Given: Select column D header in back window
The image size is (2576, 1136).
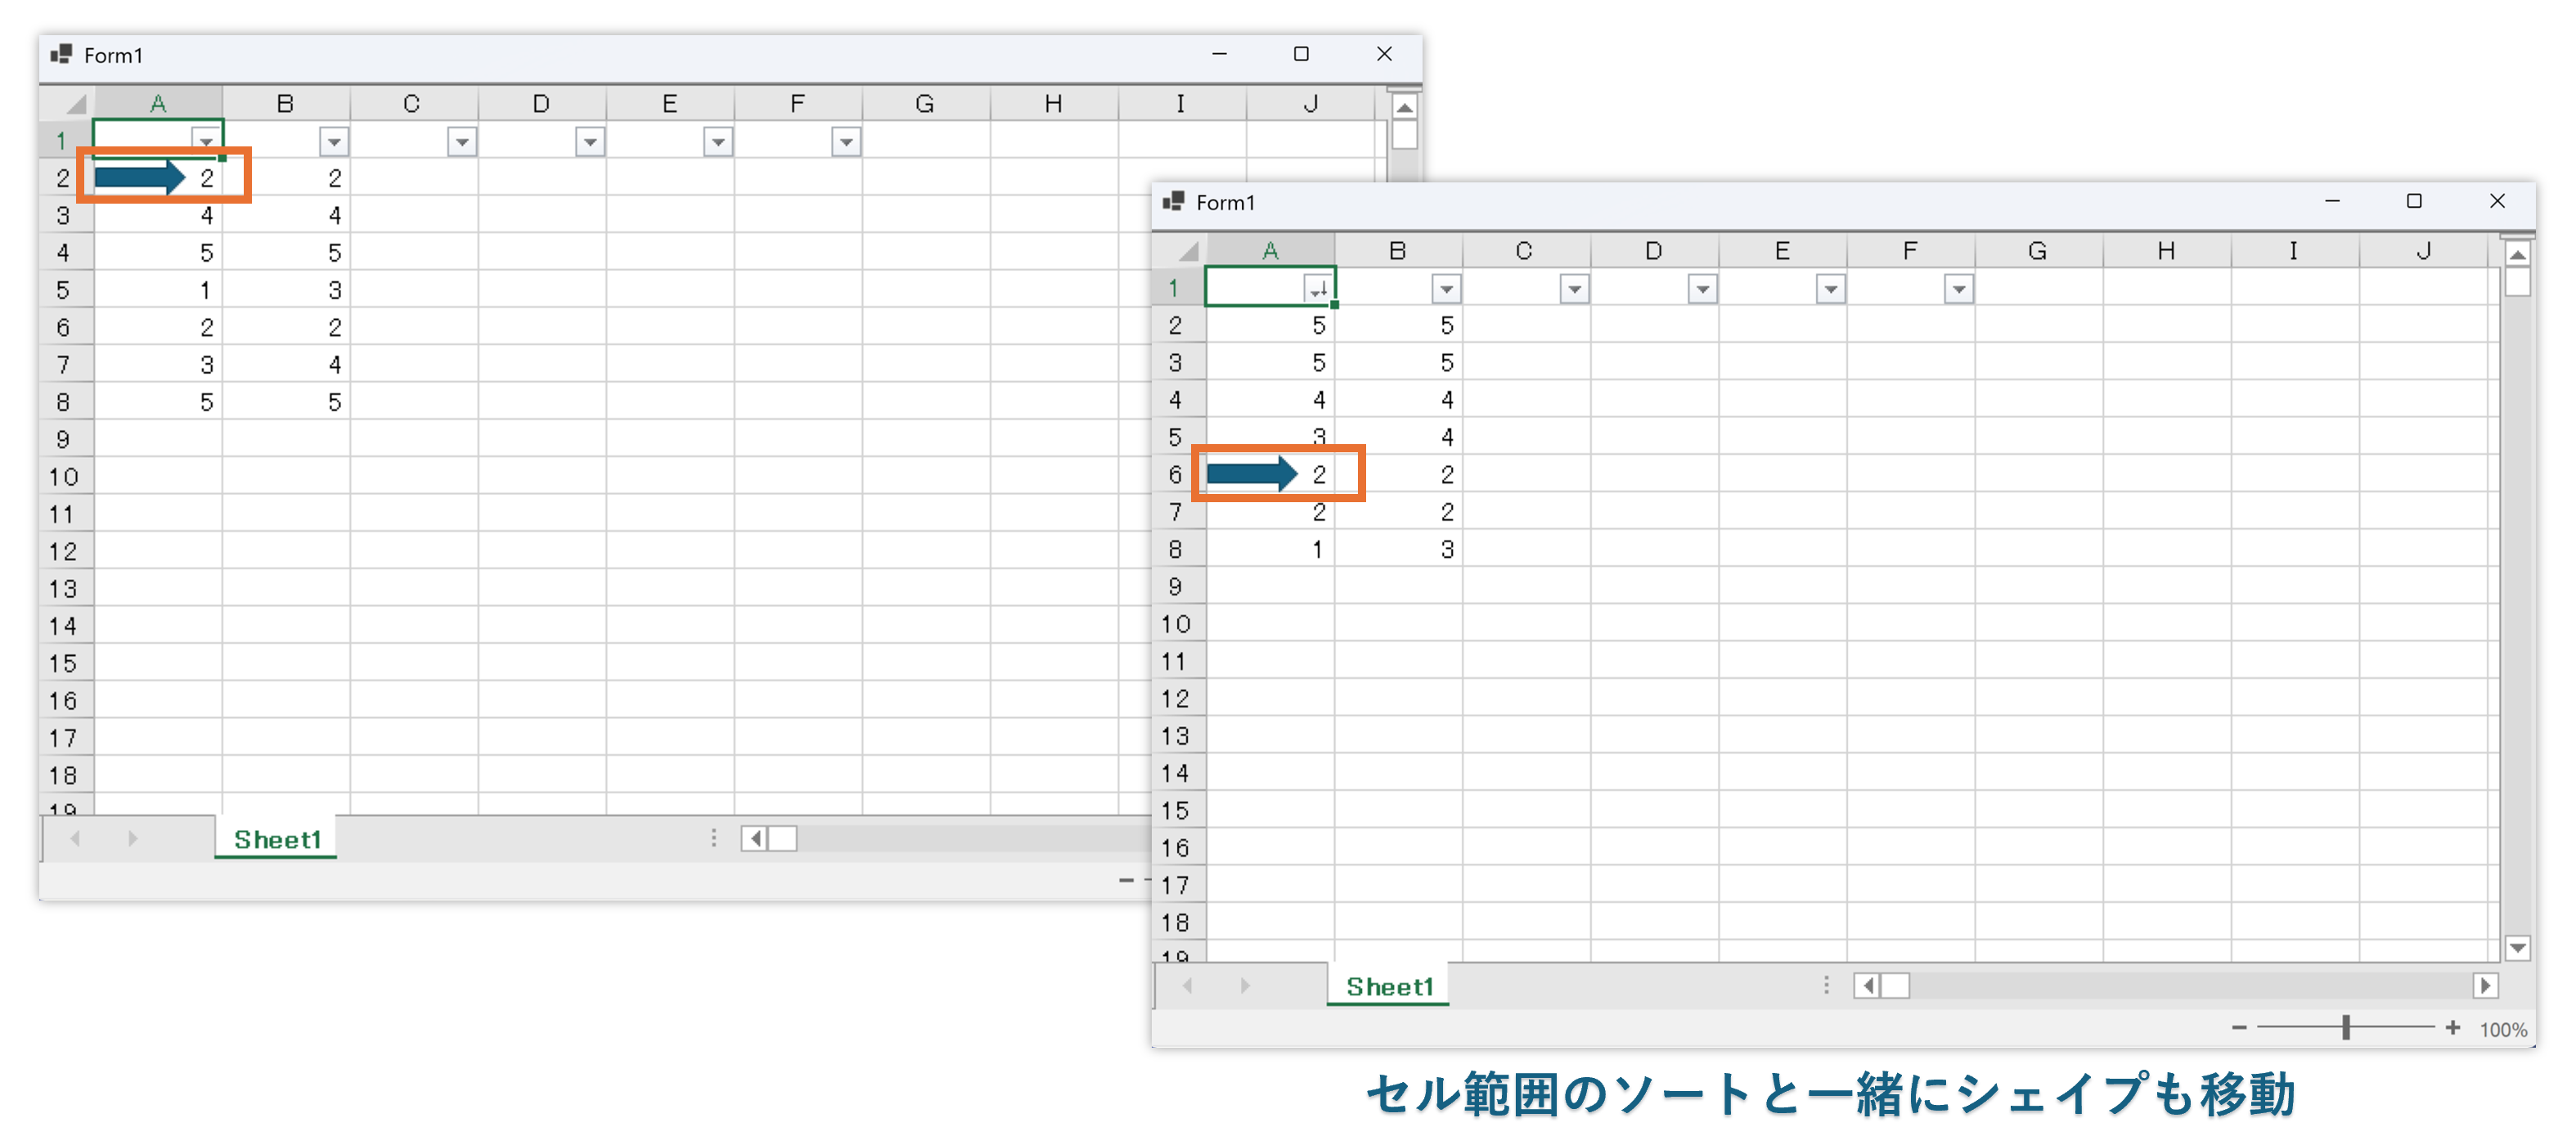Looking at the screenshot, I should click(541, 103).
